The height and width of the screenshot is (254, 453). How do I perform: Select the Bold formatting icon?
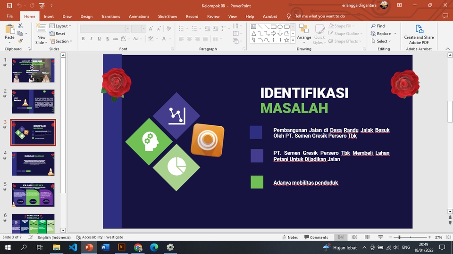pos(83,39)
